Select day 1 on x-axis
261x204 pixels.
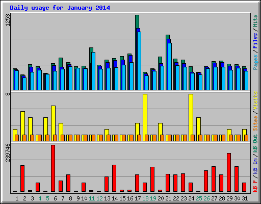(x=17, y=198)
